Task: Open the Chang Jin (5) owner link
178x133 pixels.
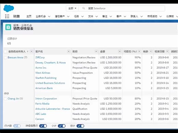Action: click(x=15, y=99)
